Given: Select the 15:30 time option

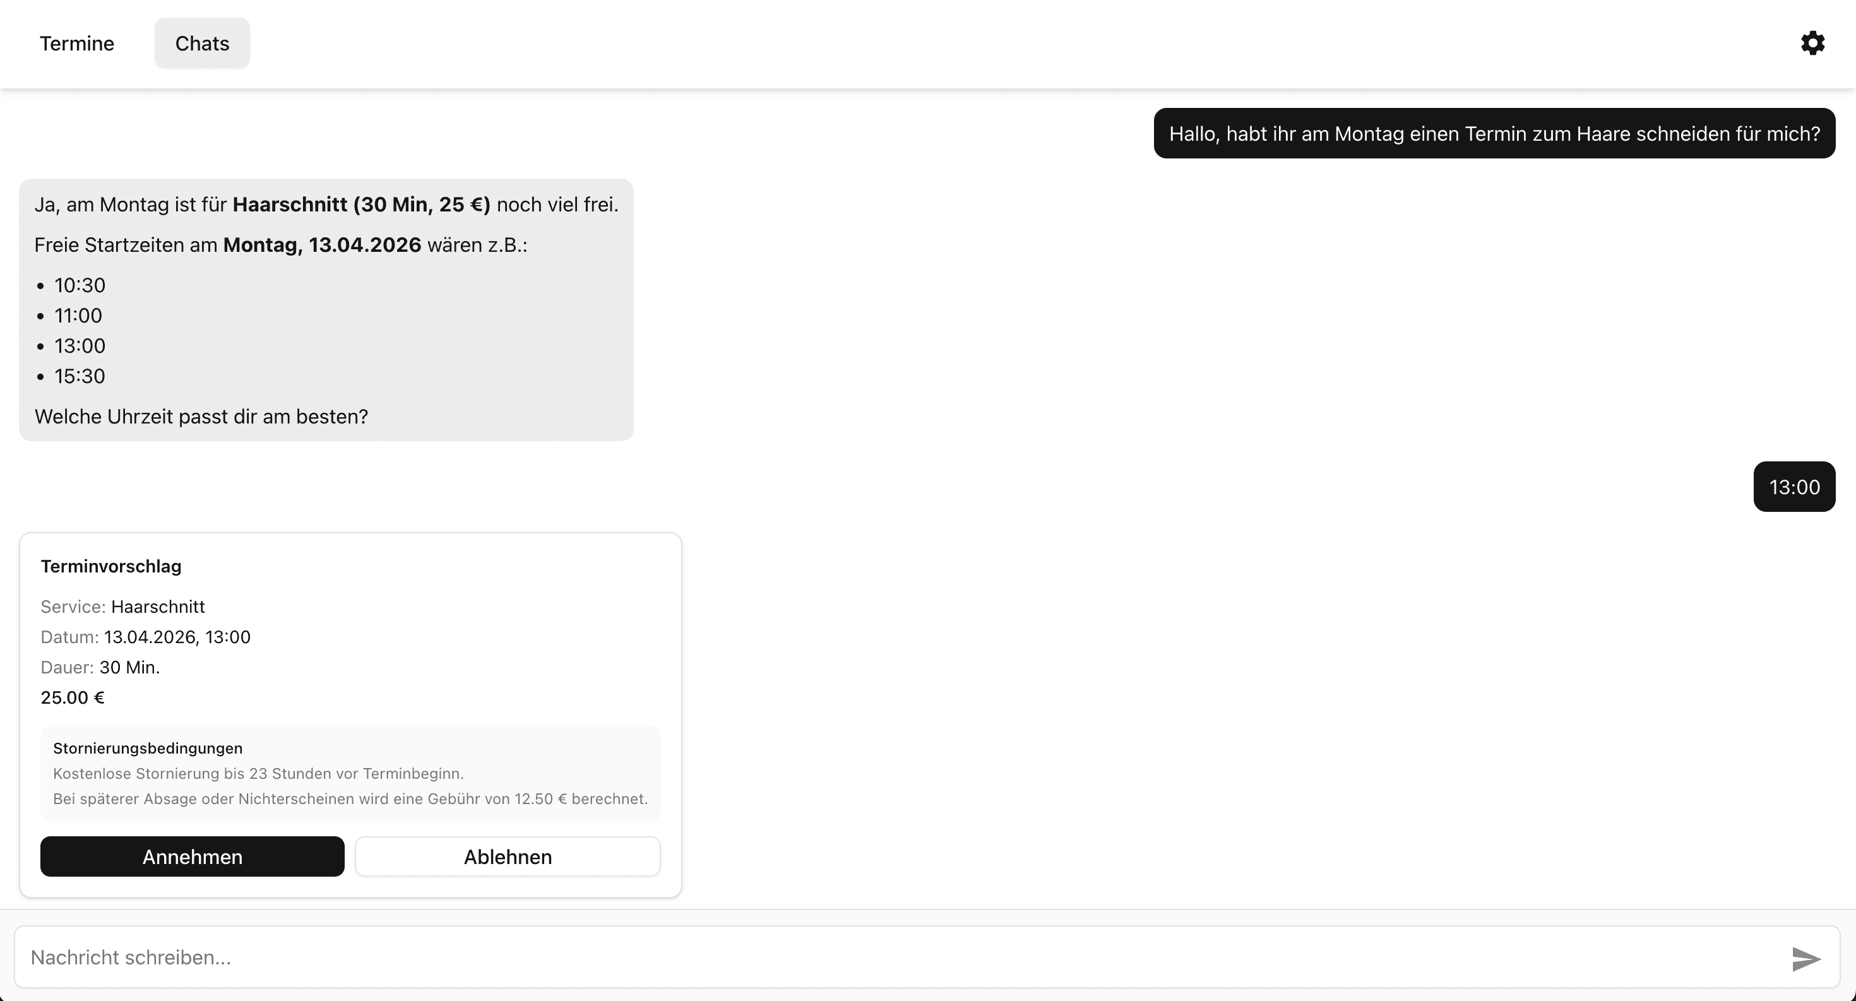Looking at the screenshot, I should 80,376.
